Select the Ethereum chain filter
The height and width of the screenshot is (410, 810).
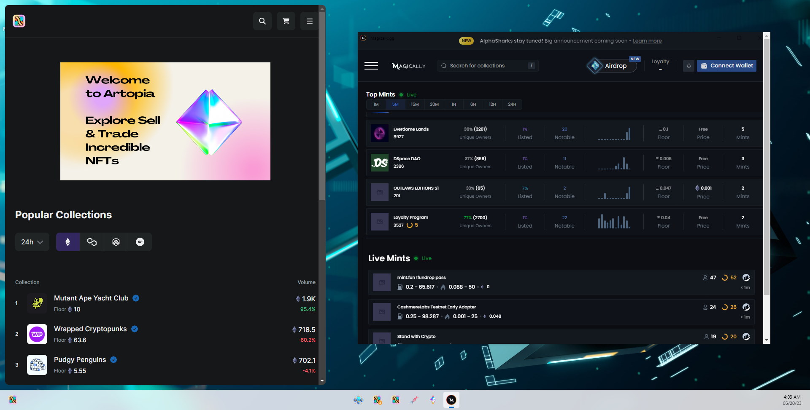tap(67, 242)
